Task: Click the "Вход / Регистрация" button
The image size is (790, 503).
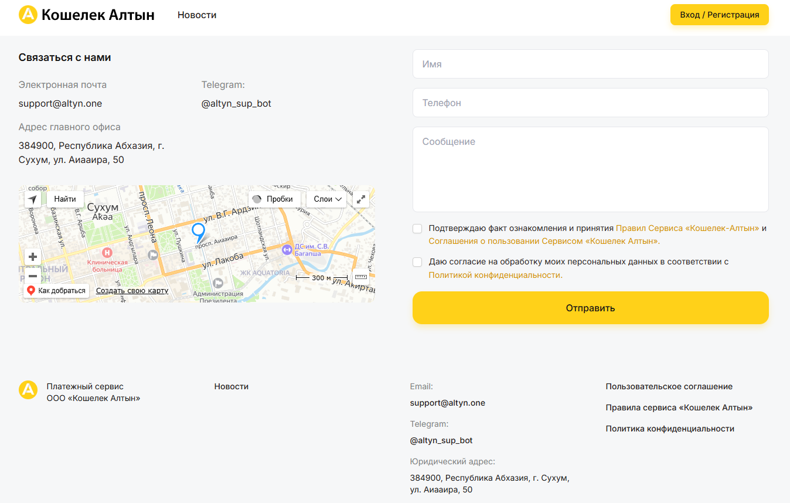Action: point(719,15)
